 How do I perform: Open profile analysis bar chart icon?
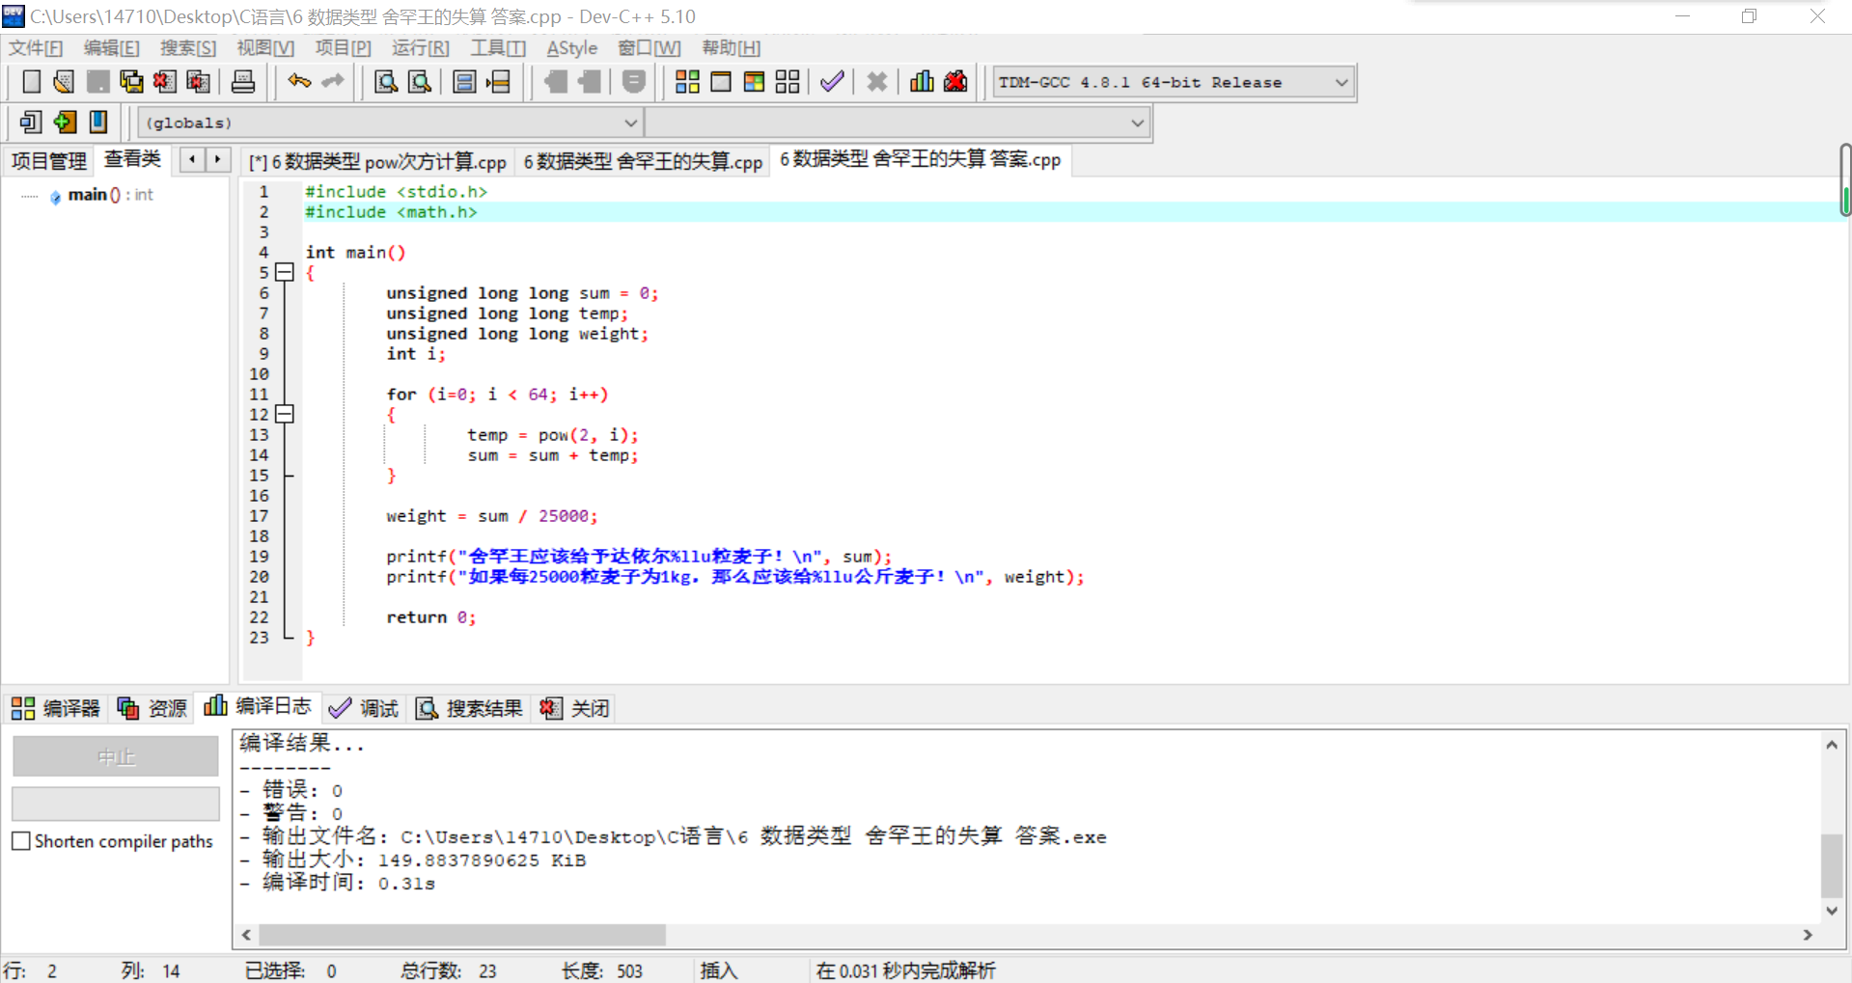coord(922,82)
